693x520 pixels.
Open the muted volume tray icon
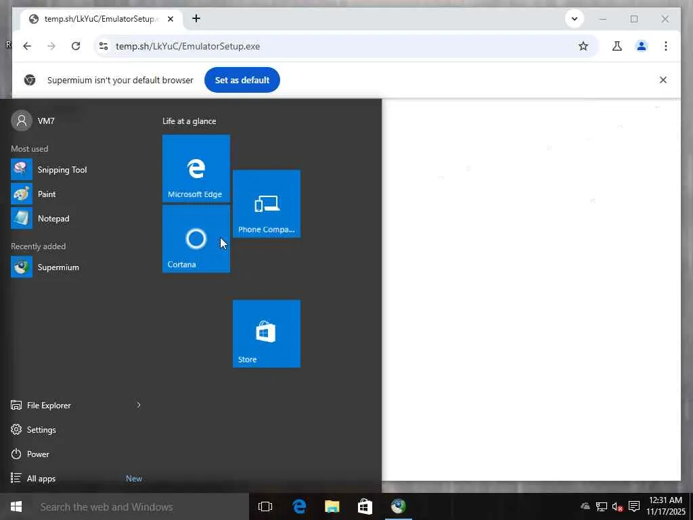tap(617, 506)
